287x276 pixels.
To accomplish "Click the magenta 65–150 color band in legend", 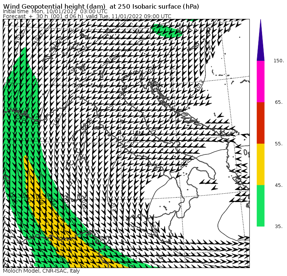I will click(261, 82).
